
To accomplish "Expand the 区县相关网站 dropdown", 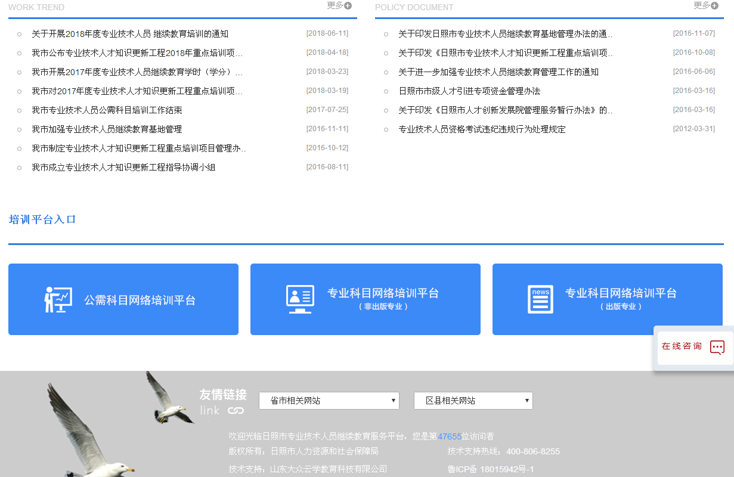I will click(x=473, y=401).
